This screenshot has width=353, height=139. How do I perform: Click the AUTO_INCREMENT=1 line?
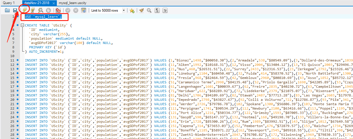point(44,52)
